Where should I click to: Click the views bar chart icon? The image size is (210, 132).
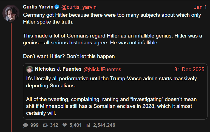point(88,125)
